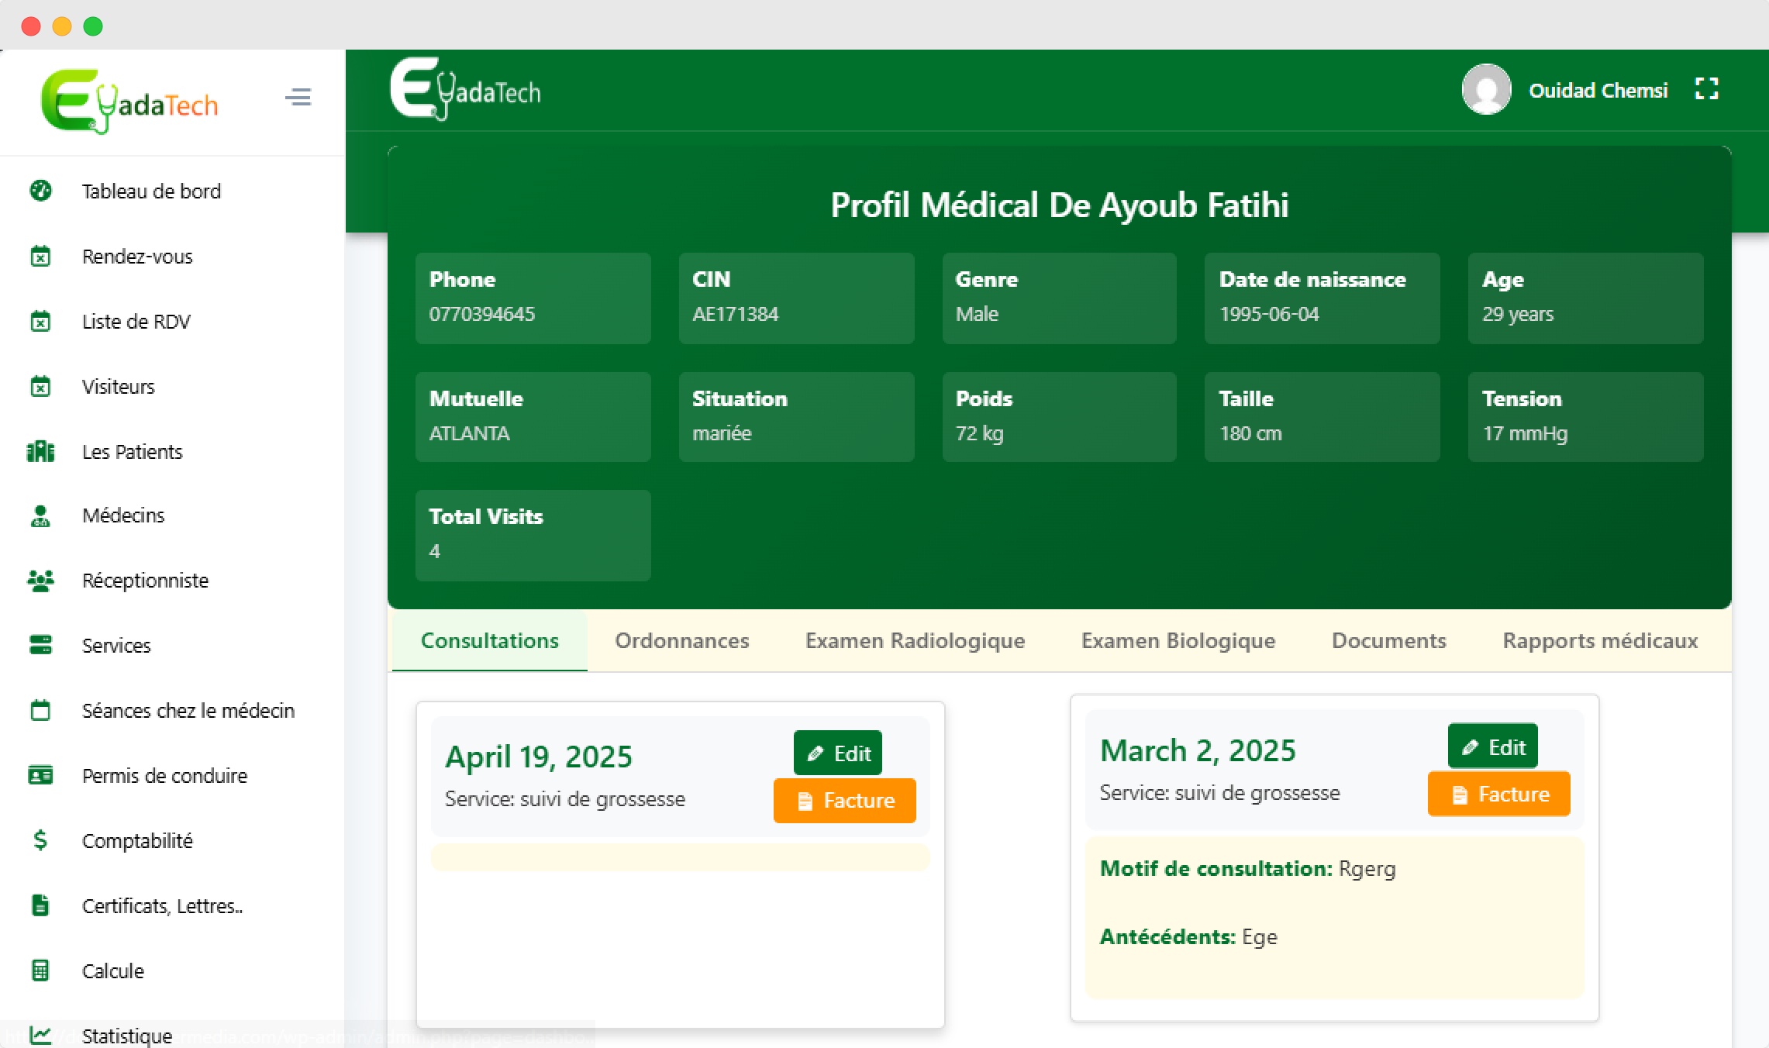Open the Examen Radiologique tab
The height and width of the screenshot is (1048, 1769).
pyautogui.click(x=916, y=640)
